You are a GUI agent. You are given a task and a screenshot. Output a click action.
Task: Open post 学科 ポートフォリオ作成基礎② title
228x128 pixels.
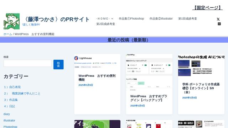click(201, 88)
